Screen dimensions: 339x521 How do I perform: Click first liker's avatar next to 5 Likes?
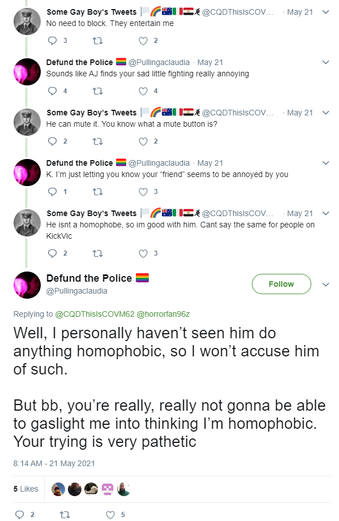[58, 489]
